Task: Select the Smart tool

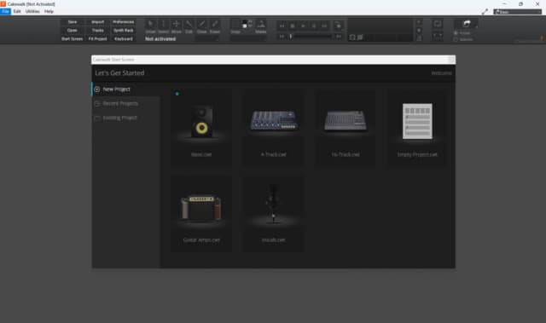Action: coord(150,26)
